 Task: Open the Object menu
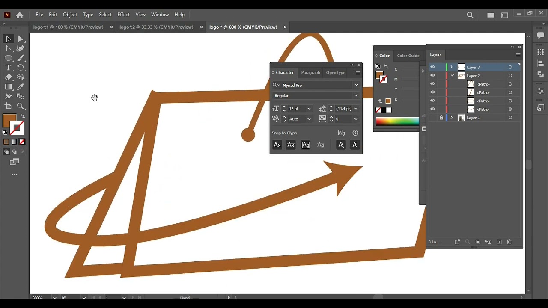click(x=70, y=15)
